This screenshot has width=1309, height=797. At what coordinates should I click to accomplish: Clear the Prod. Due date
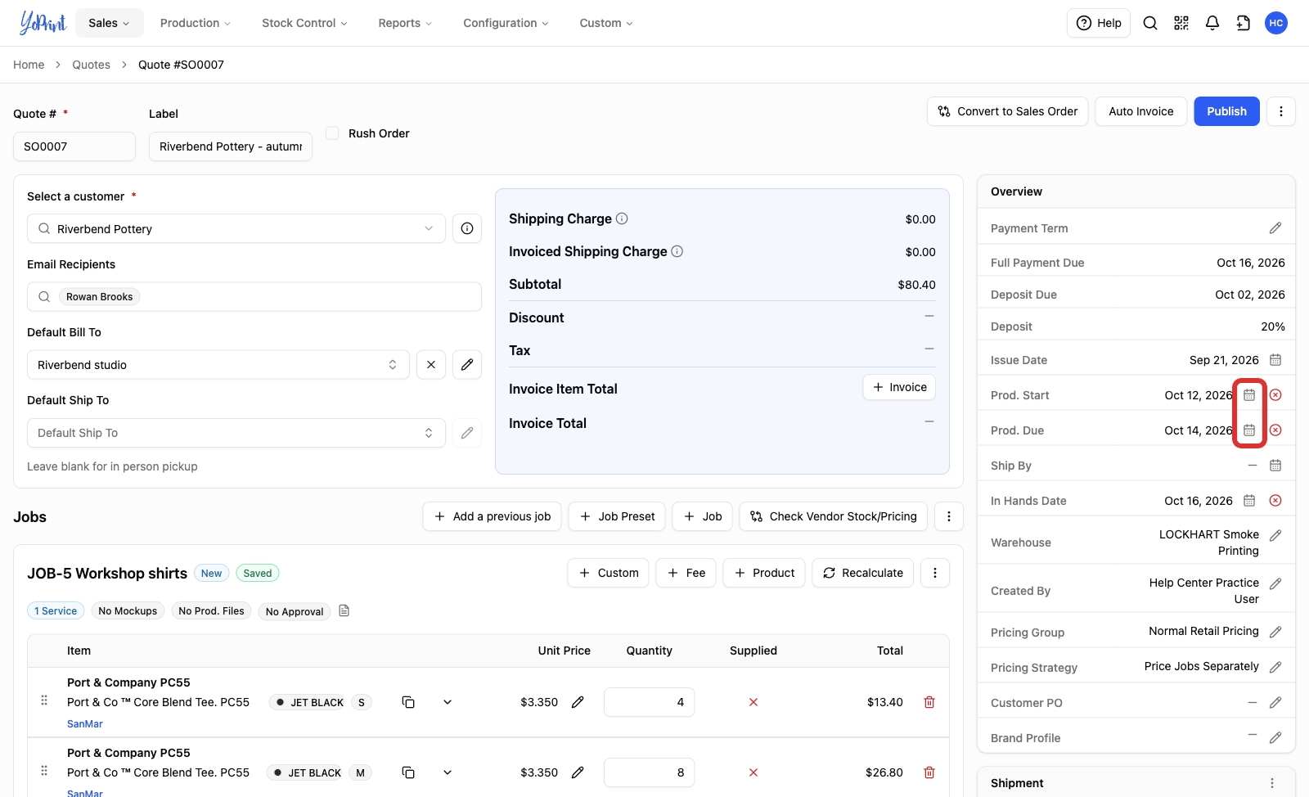(x=1275, y=430)
